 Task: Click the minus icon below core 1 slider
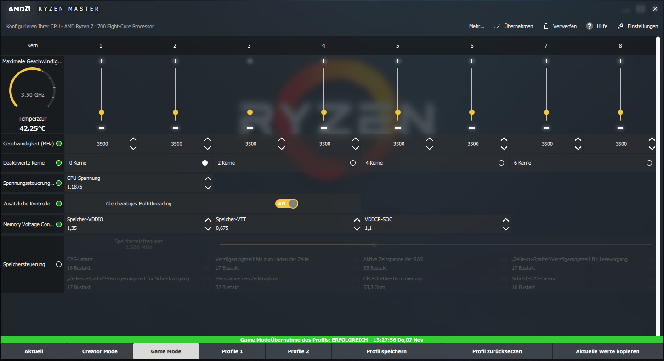(102, 128)
